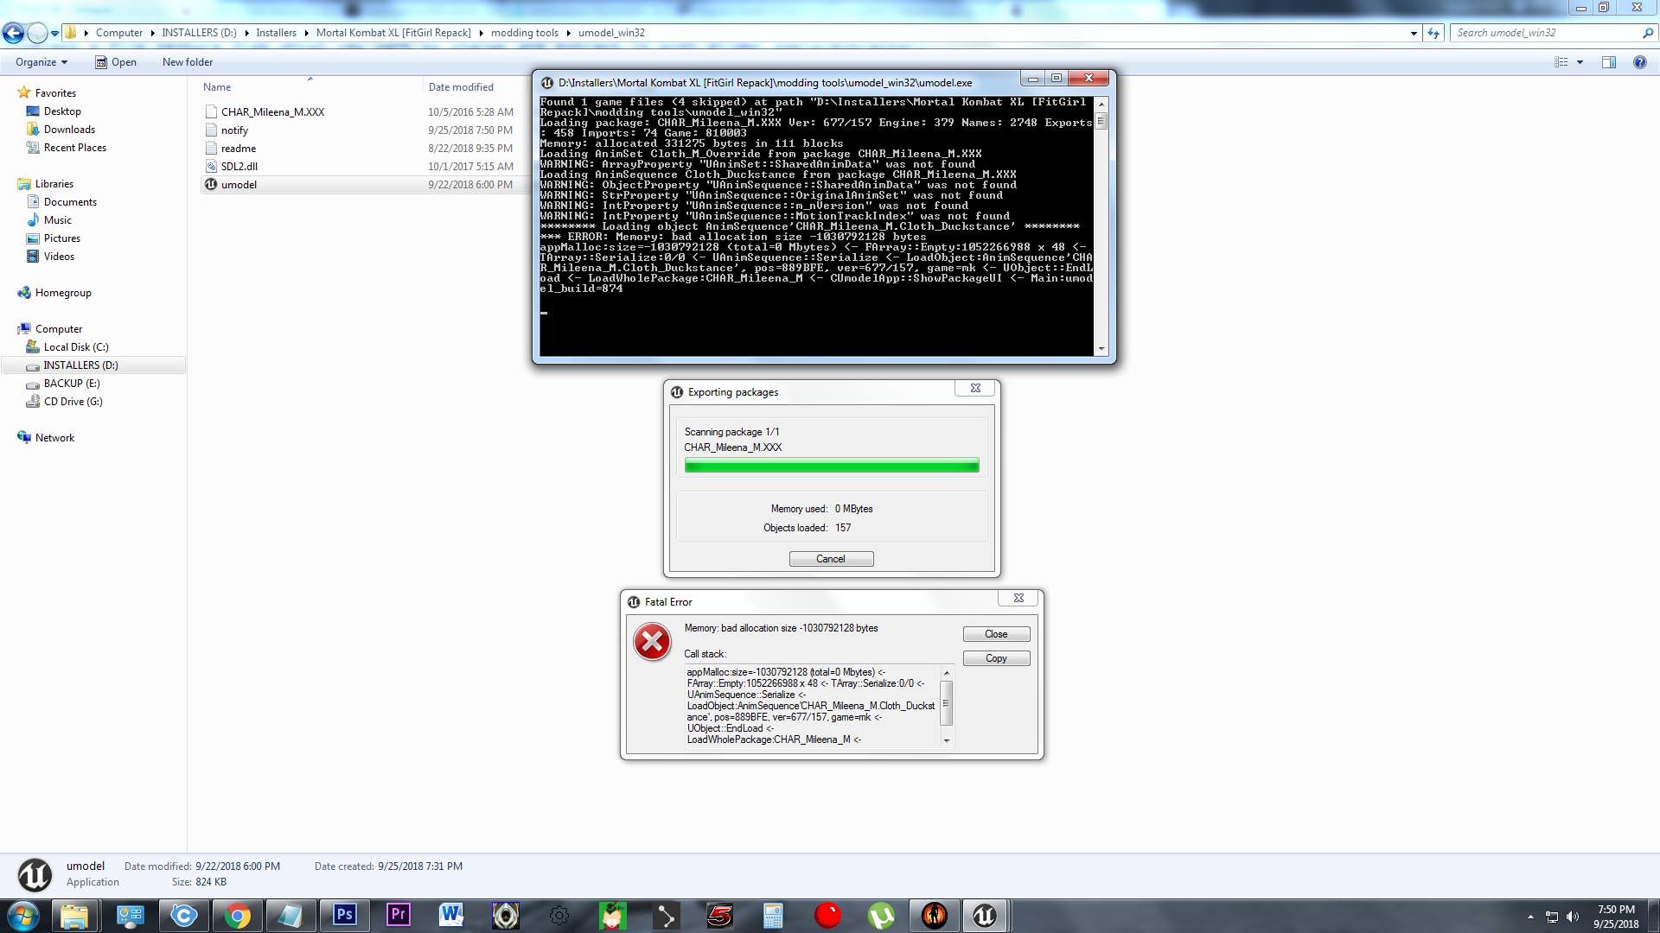Open Google Chrome from taskbar
The width and height of the screenshot is (1660, 933).
237,915
